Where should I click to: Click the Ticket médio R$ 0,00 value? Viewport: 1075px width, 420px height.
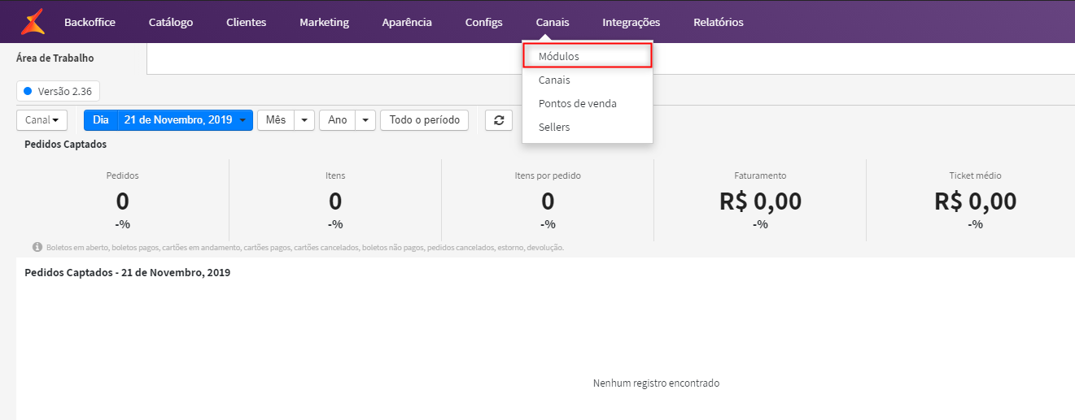pos(975,201)
